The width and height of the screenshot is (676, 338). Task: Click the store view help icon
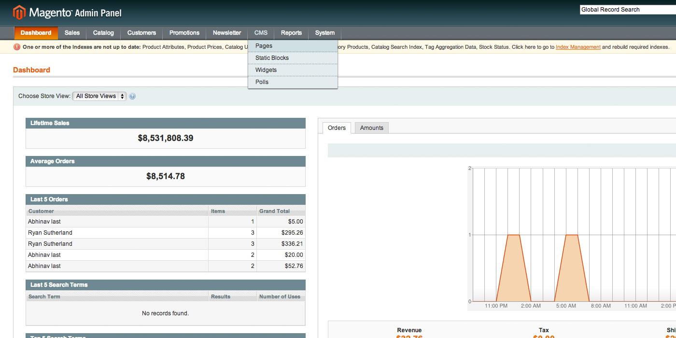[x=132, y=96]
